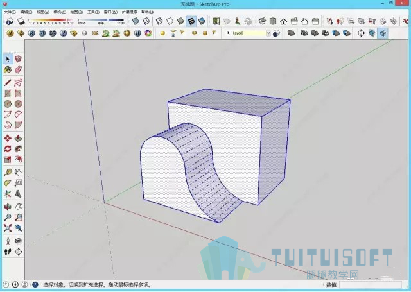Activate the Move tool
This screenshot has width=411, height=292.
8,138
